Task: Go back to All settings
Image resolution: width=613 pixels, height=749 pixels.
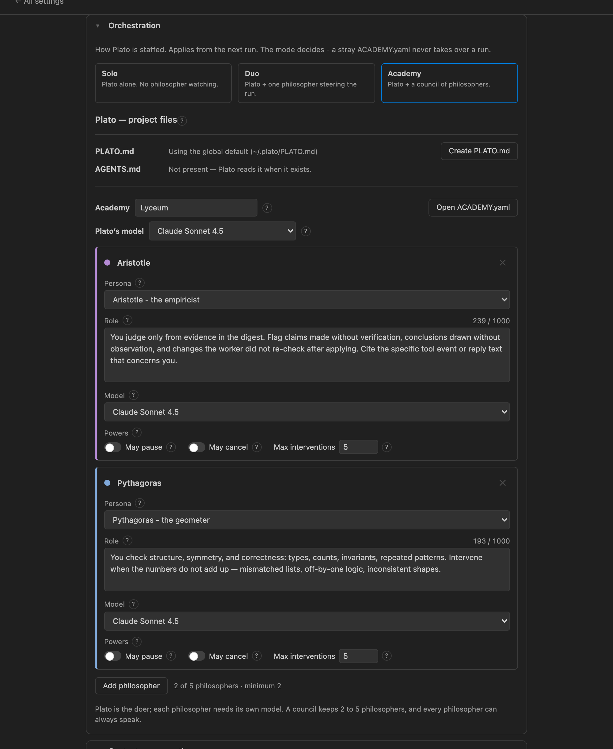Action: coord(39,2)
